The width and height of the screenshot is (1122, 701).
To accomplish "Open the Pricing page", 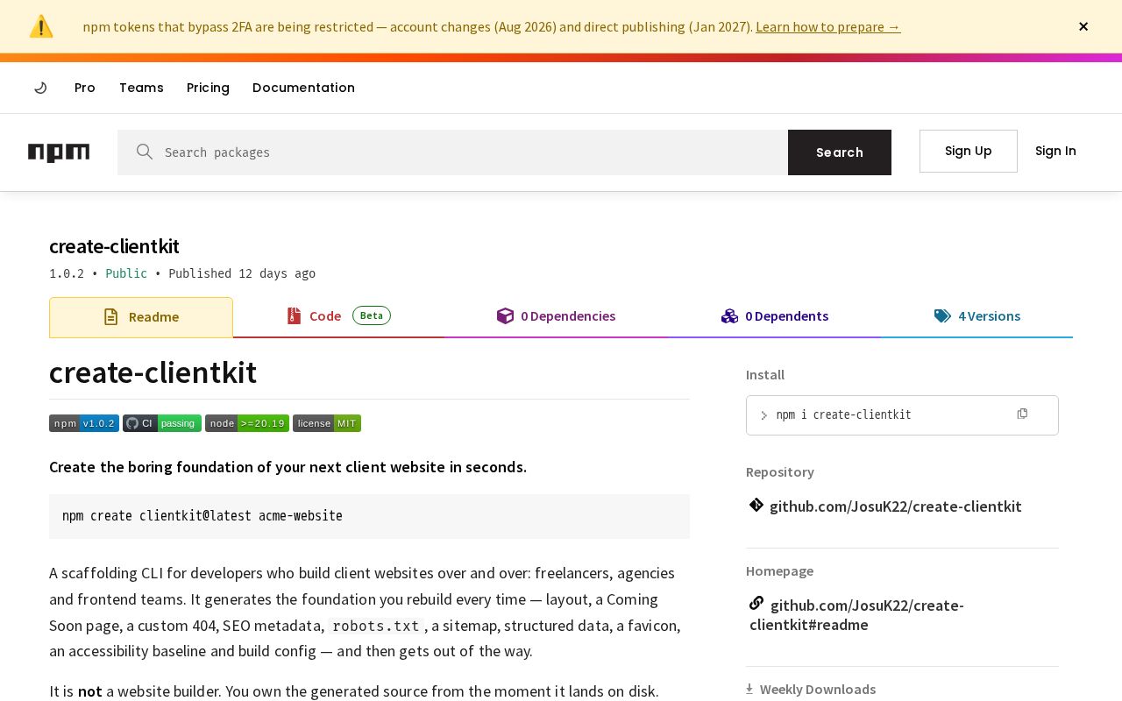I will point(208,88).
